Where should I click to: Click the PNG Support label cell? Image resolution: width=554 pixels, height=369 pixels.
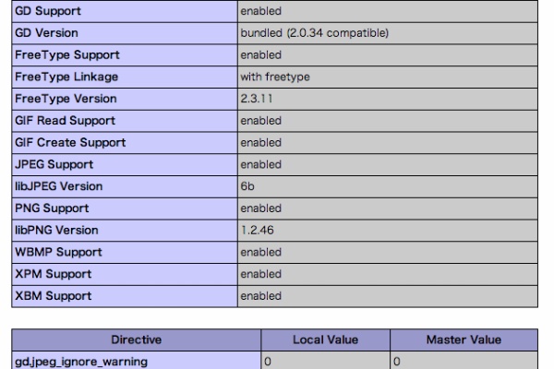tap(125, 208)
